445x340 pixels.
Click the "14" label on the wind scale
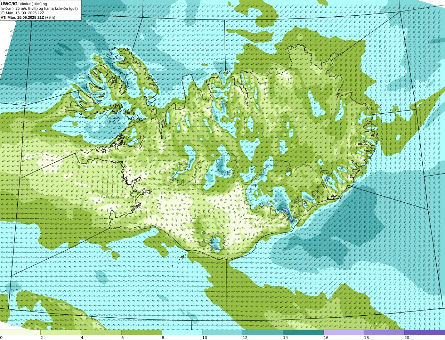[x=285, y=338]
